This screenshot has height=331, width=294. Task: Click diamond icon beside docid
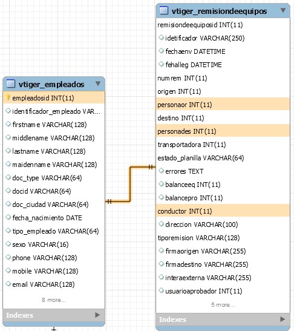[x=8, y=191]
